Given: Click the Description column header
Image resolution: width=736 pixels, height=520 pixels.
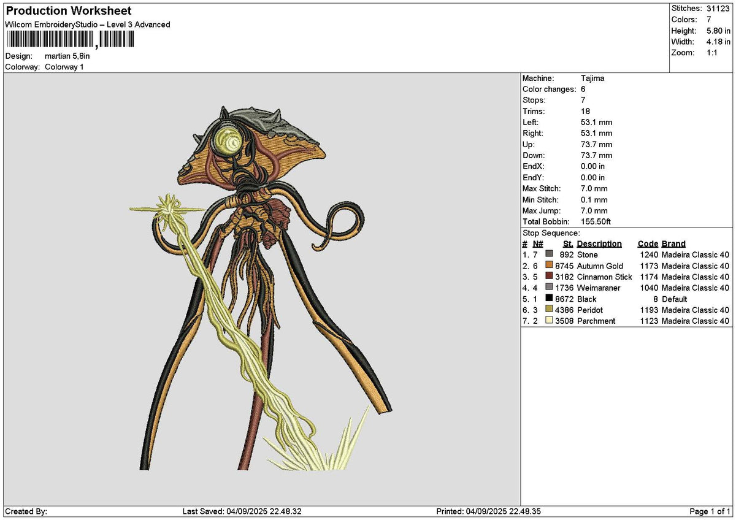Looking at the screenshot, I should [599, 244].
